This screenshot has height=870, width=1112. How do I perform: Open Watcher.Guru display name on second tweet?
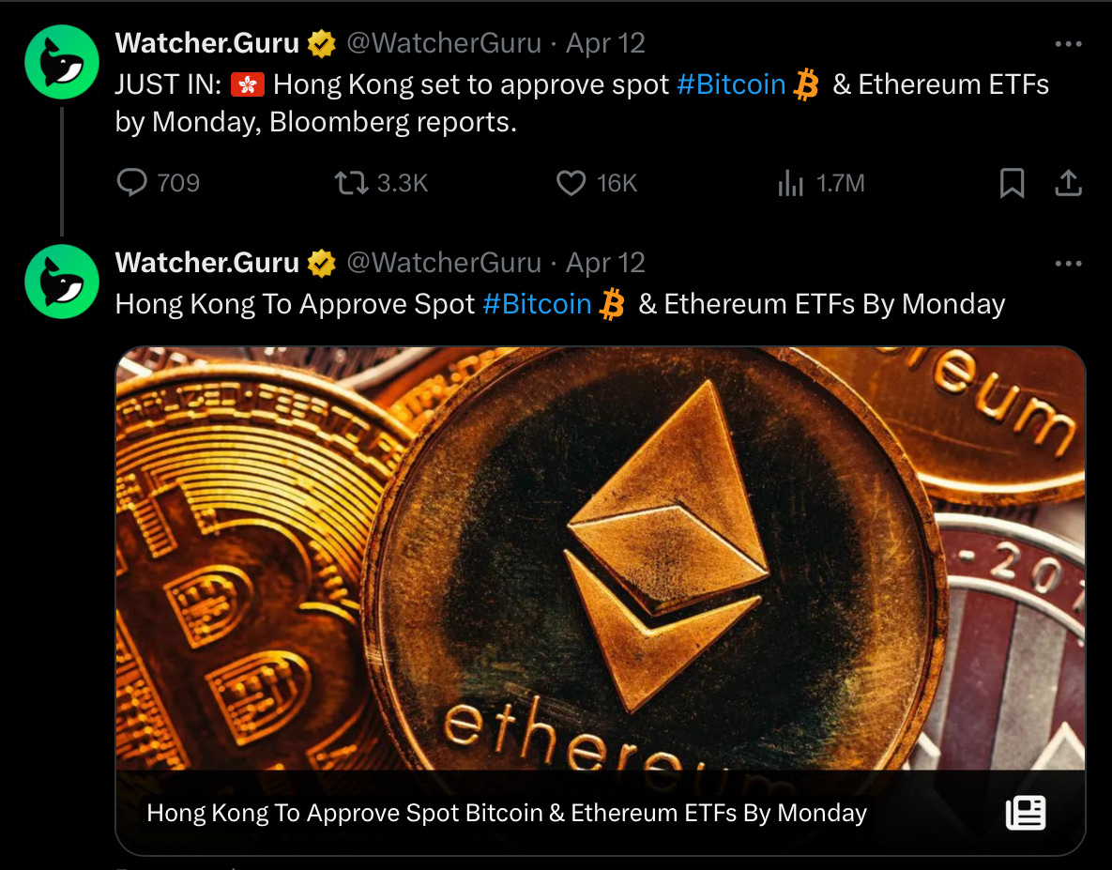tap(207, 263)
